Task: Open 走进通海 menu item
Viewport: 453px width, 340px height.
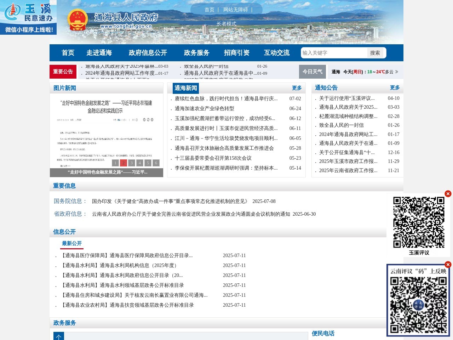Action: coord(99,53)
